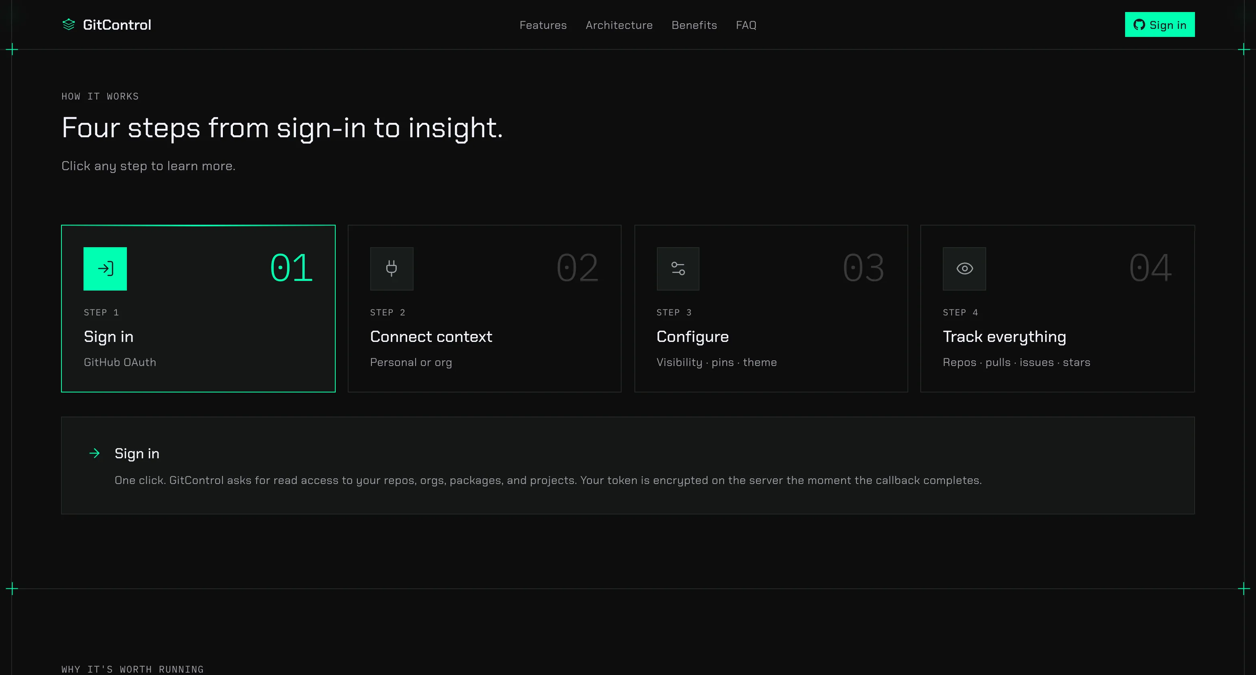
Task: Select the Configure step title
Action: (692, 337)
